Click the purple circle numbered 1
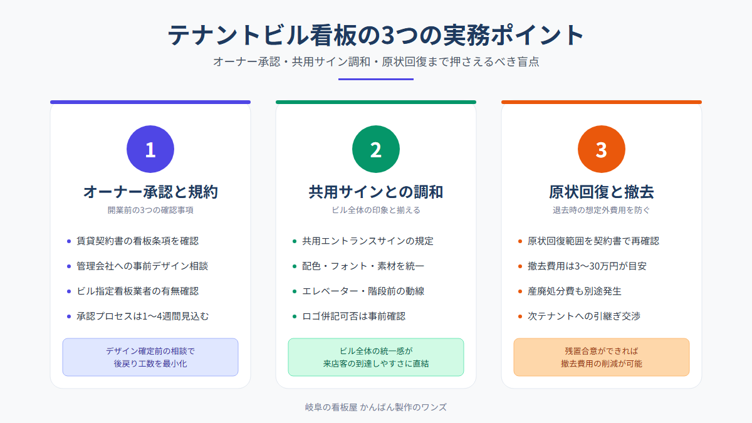752x423 pixels. (150, 149)
